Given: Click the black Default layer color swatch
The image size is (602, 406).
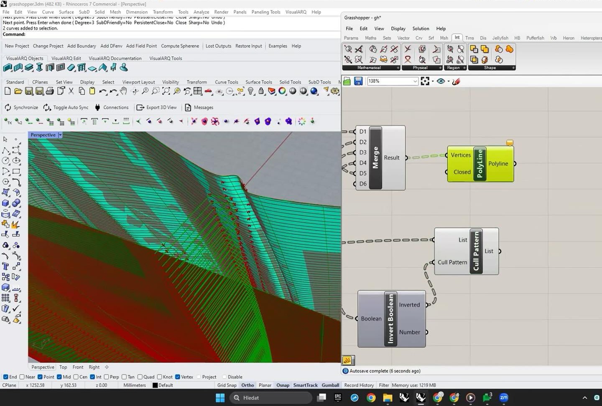Looking at the screenshot, I should pyautogui.click(x=155, y=385).
